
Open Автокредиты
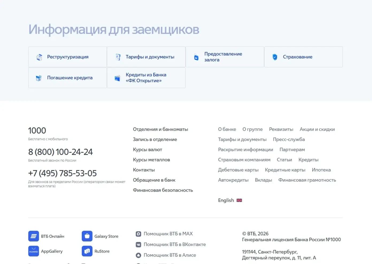[233, 180]
